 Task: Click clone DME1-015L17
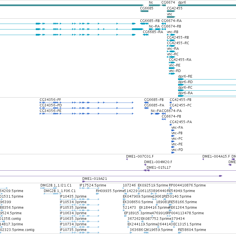[159, 168]
